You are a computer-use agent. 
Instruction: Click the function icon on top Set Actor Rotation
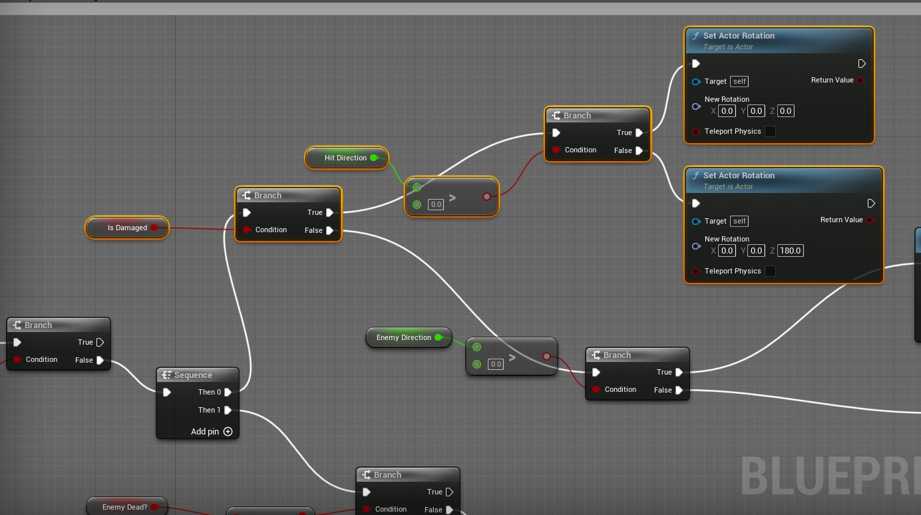[x=696, y=36]
